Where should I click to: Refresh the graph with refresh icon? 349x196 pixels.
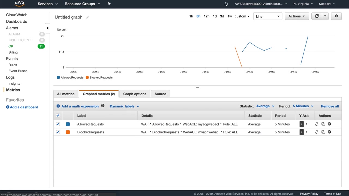click(317, 16)
